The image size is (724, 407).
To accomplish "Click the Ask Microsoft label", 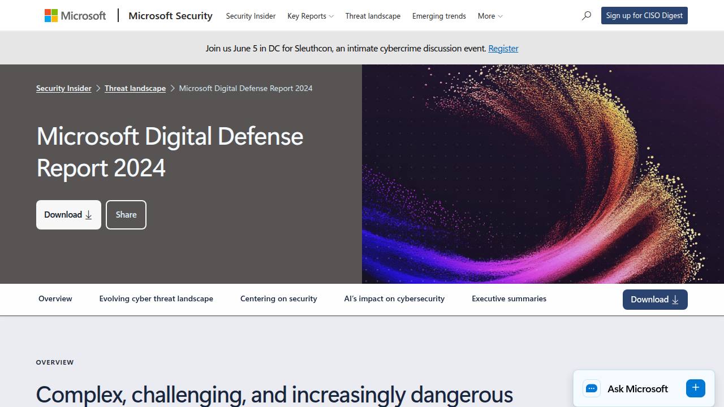I will point(637,388).
